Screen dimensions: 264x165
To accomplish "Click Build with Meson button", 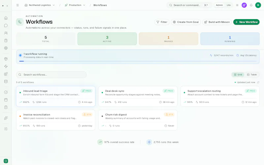I will (217, 22).
